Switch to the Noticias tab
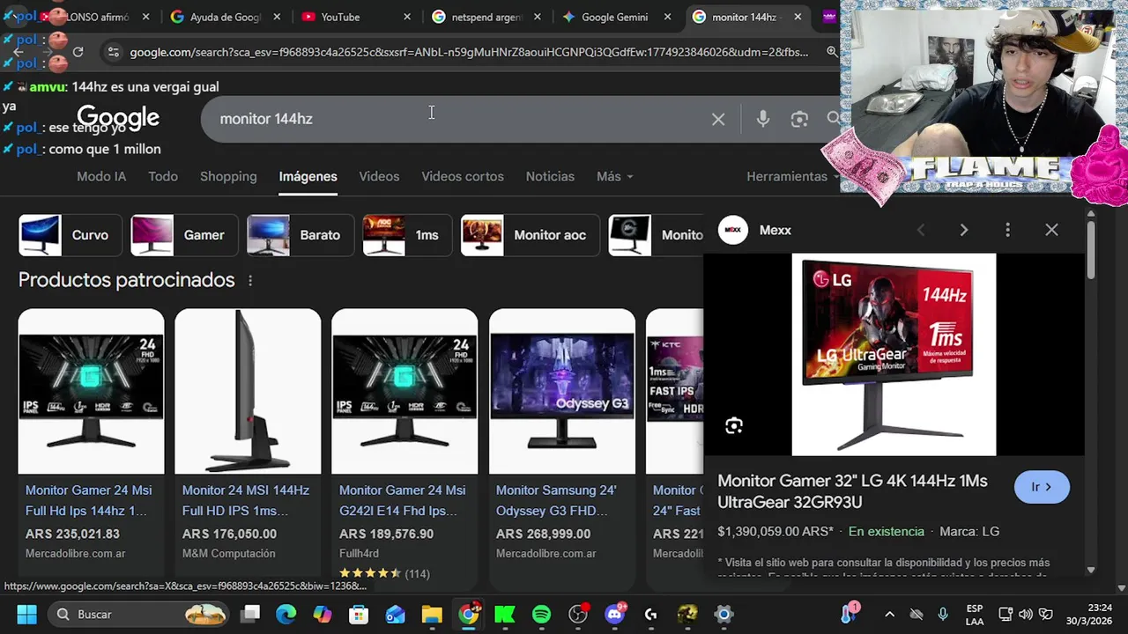 550,176
